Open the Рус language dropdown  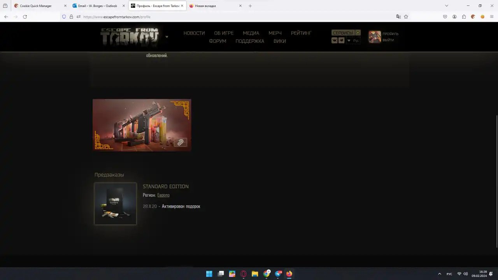pyautogui.click(x=353, y=40)
